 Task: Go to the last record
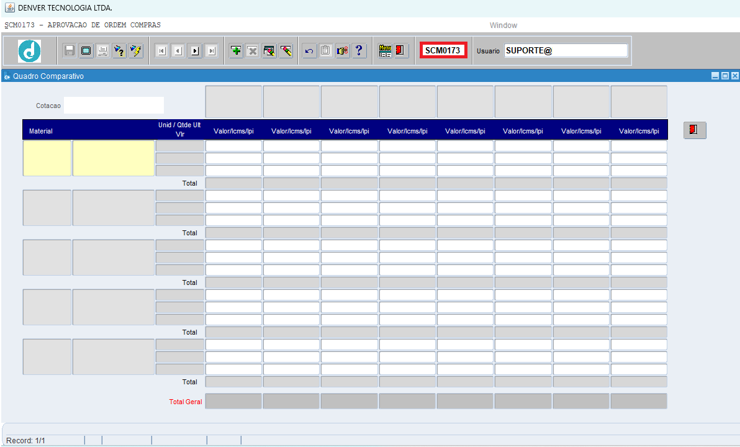(x=212, y=50)
